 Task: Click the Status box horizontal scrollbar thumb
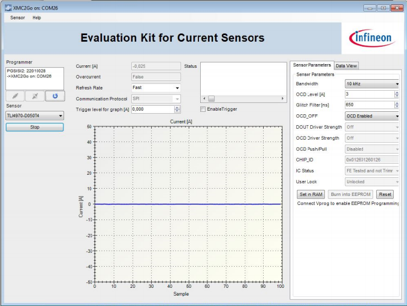(x=212, y=99)
